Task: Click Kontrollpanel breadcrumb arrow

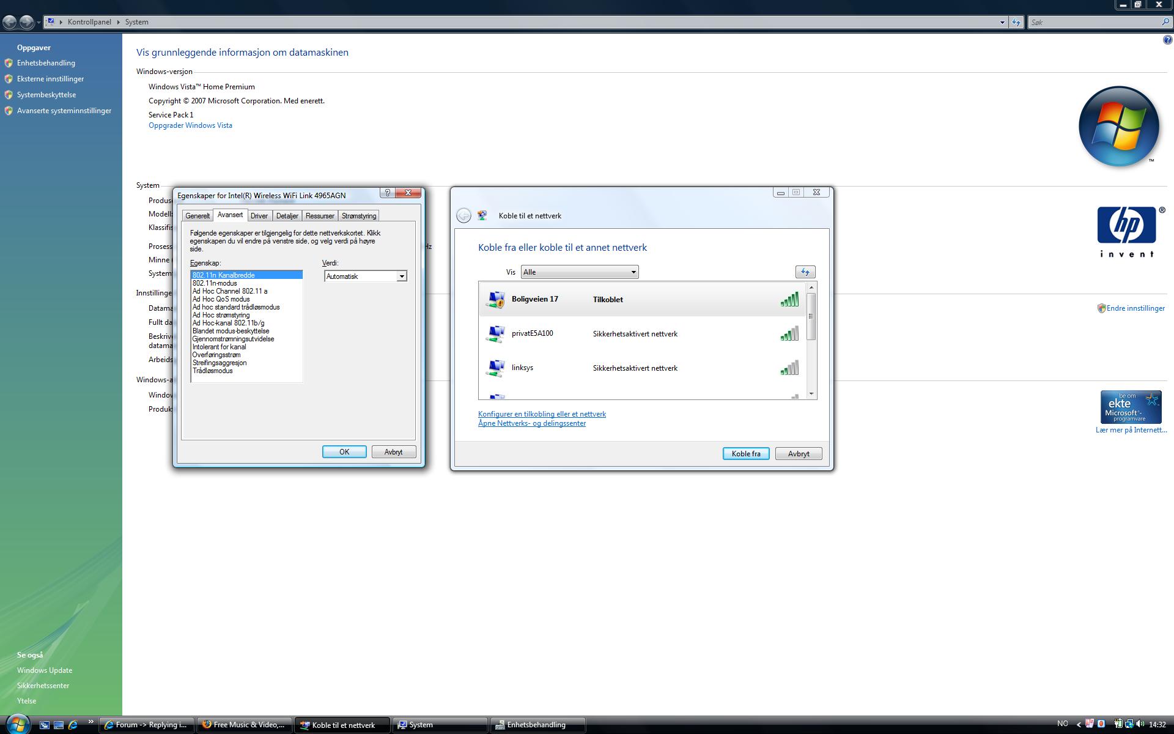Action: pyautogui.click(x=118, y=22)
